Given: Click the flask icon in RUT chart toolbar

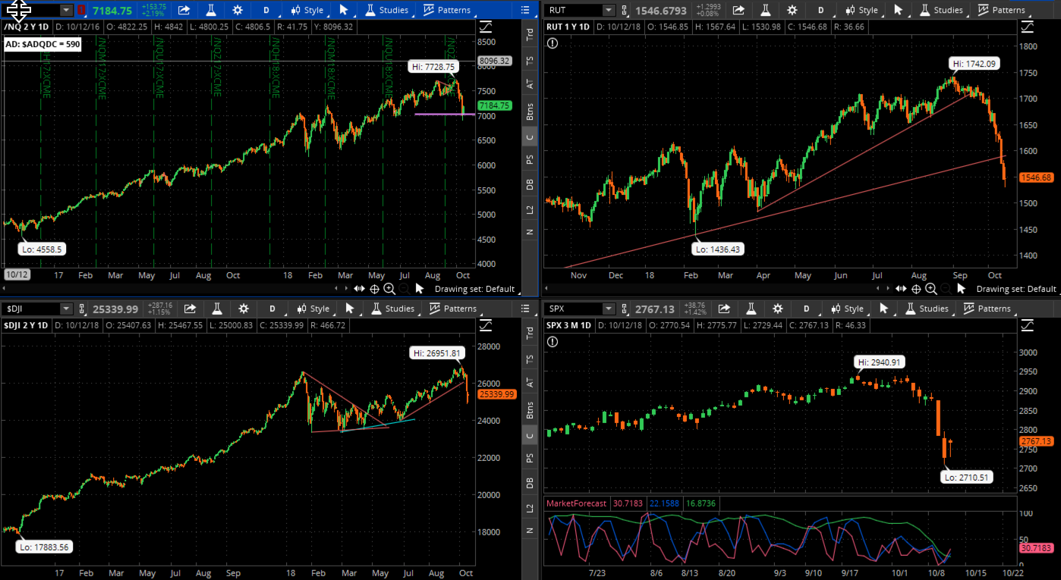Looking at the screenshot, I should coord(765,11).
